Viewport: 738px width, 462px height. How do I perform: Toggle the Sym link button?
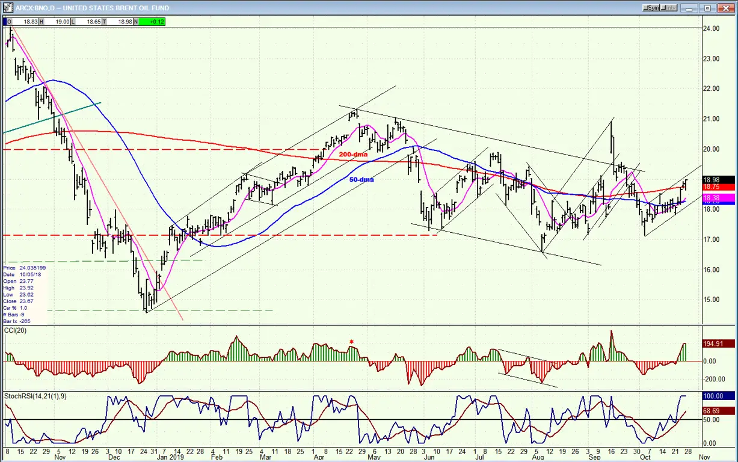(651, 8)
